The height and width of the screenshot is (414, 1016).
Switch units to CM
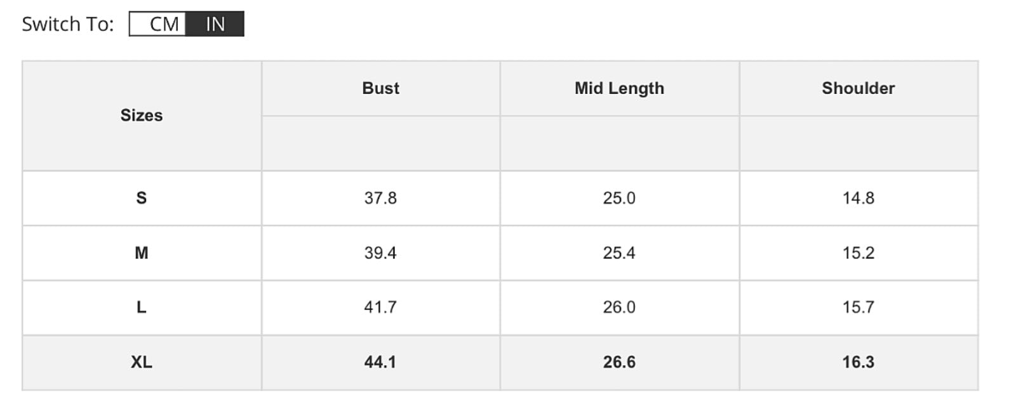click(x=158, y=24)
